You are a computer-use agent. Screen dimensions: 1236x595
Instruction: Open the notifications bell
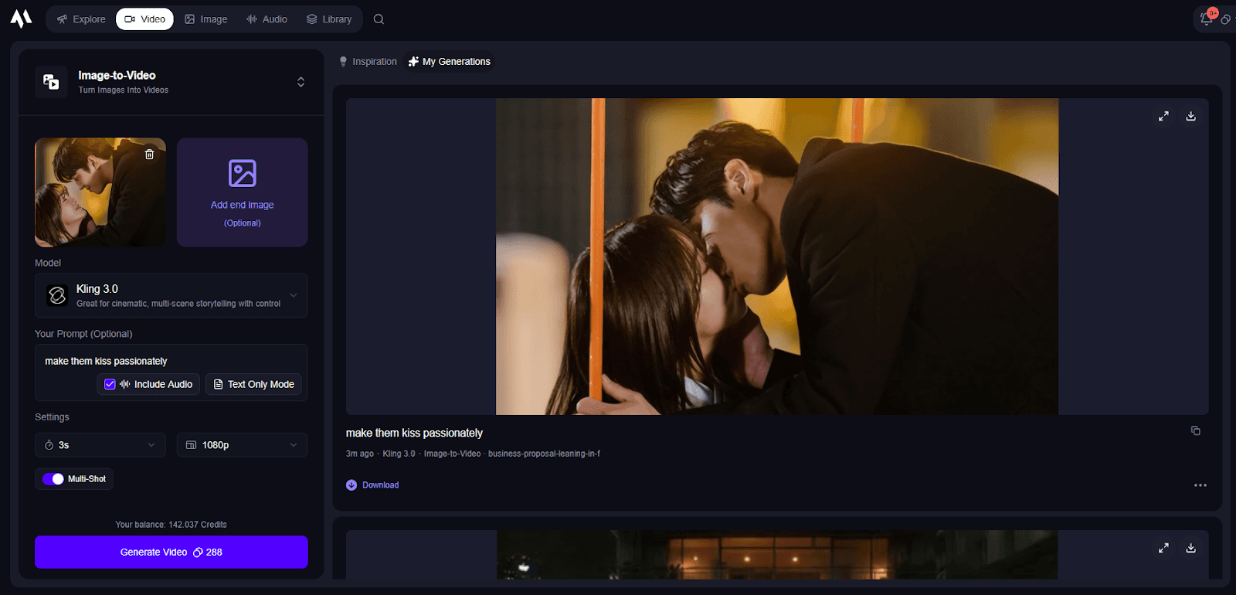pos(1207,19)
